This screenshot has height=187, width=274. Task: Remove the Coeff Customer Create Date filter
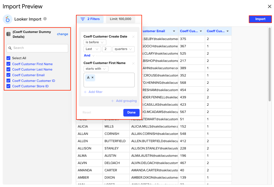(133, 37)
